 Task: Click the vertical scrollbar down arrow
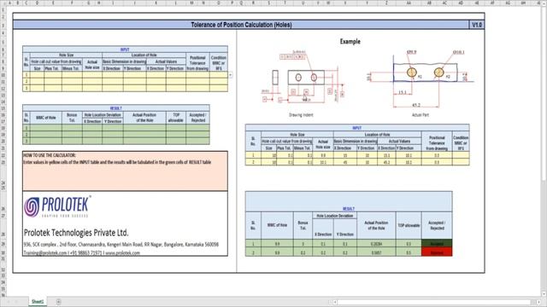544,294
